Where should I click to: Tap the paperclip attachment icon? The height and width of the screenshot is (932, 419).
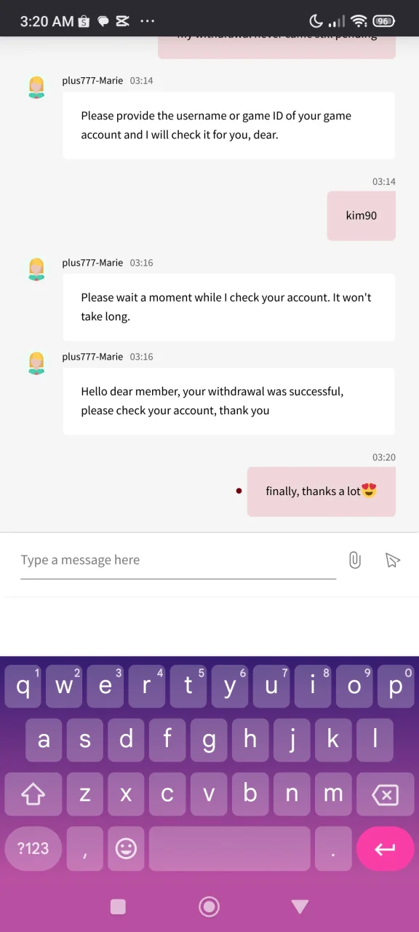coord(354,560)
